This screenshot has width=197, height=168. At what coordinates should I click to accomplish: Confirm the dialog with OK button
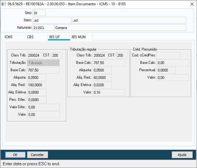[x=15, y=155]
